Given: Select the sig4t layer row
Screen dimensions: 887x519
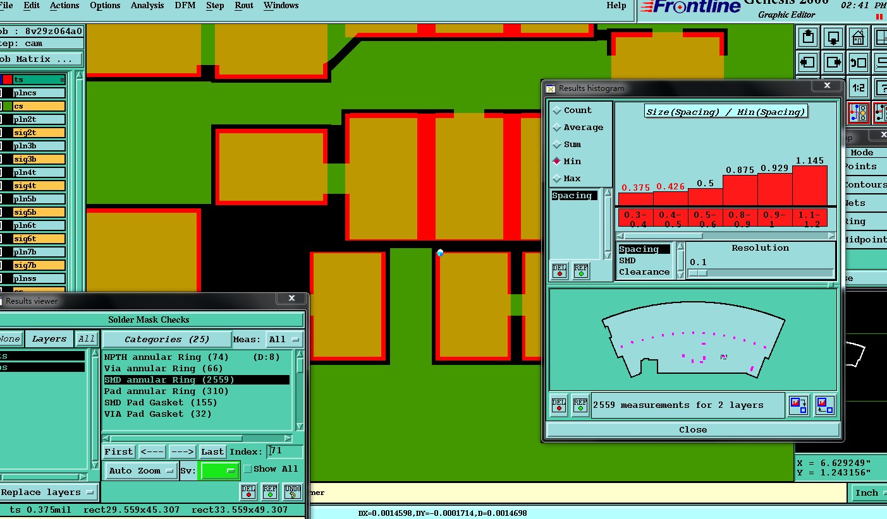Looking at the screenshot, I should [39, 186].
